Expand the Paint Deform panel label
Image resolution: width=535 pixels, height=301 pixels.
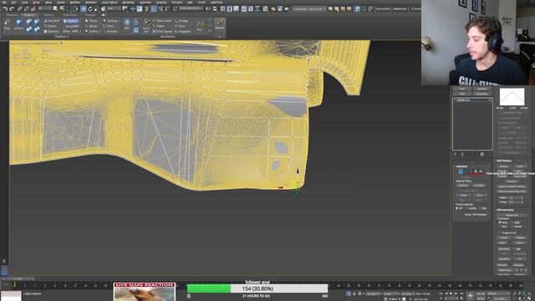click(x=167, y=37)
